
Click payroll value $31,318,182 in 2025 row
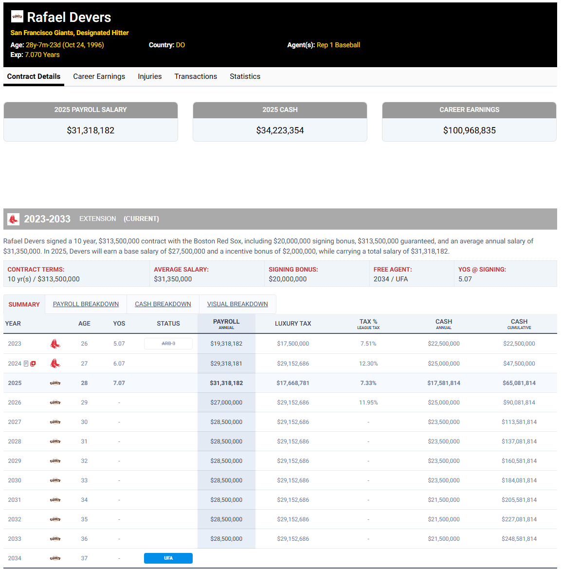pos(226,383)
